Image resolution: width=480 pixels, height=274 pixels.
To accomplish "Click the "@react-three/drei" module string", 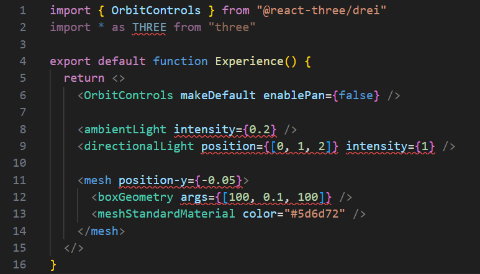I will coord(322,11).
